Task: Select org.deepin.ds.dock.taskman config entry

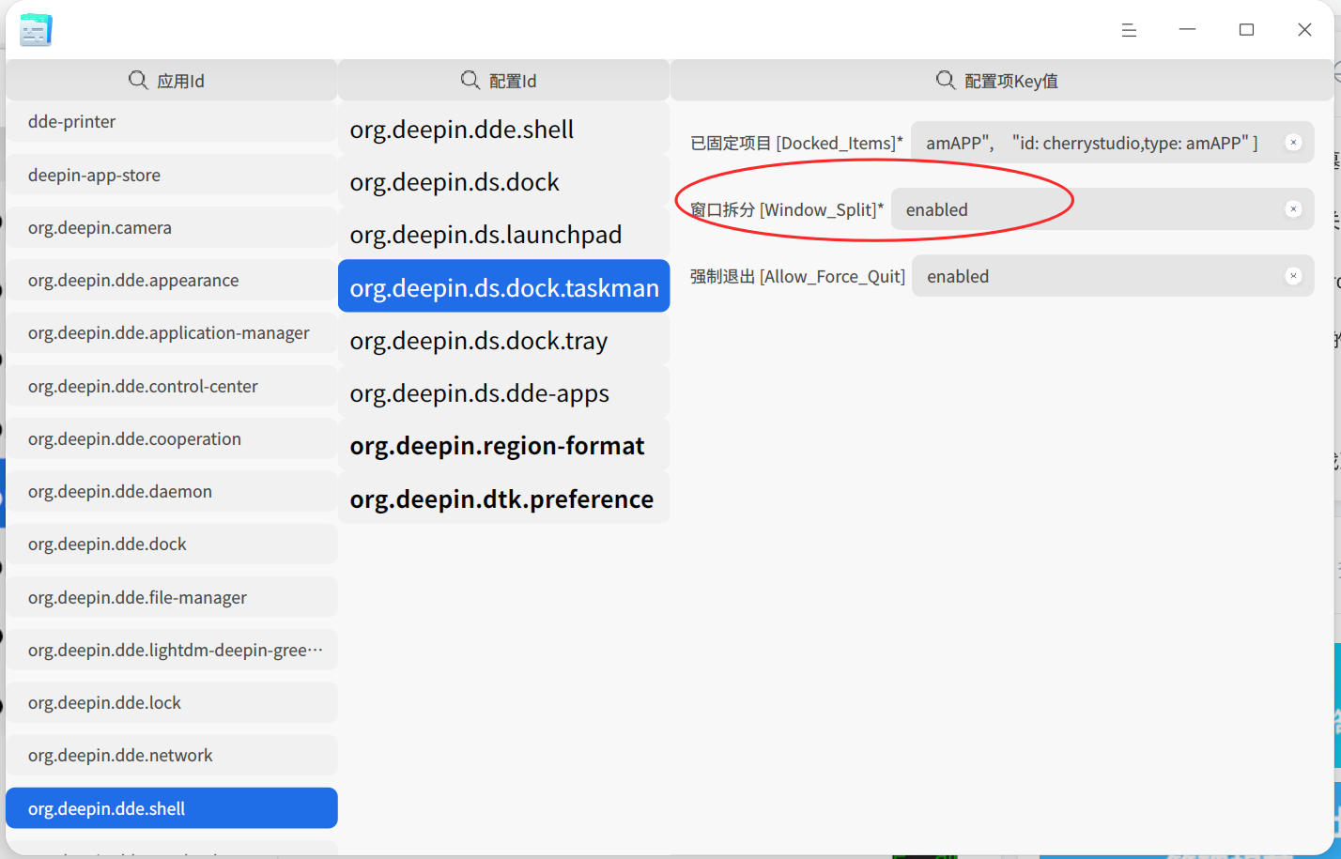Action: (504, 287)
